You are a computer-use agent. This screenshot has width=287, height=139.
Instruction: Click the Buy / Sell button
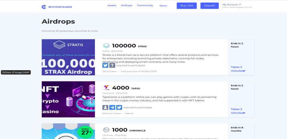[187, 6]
